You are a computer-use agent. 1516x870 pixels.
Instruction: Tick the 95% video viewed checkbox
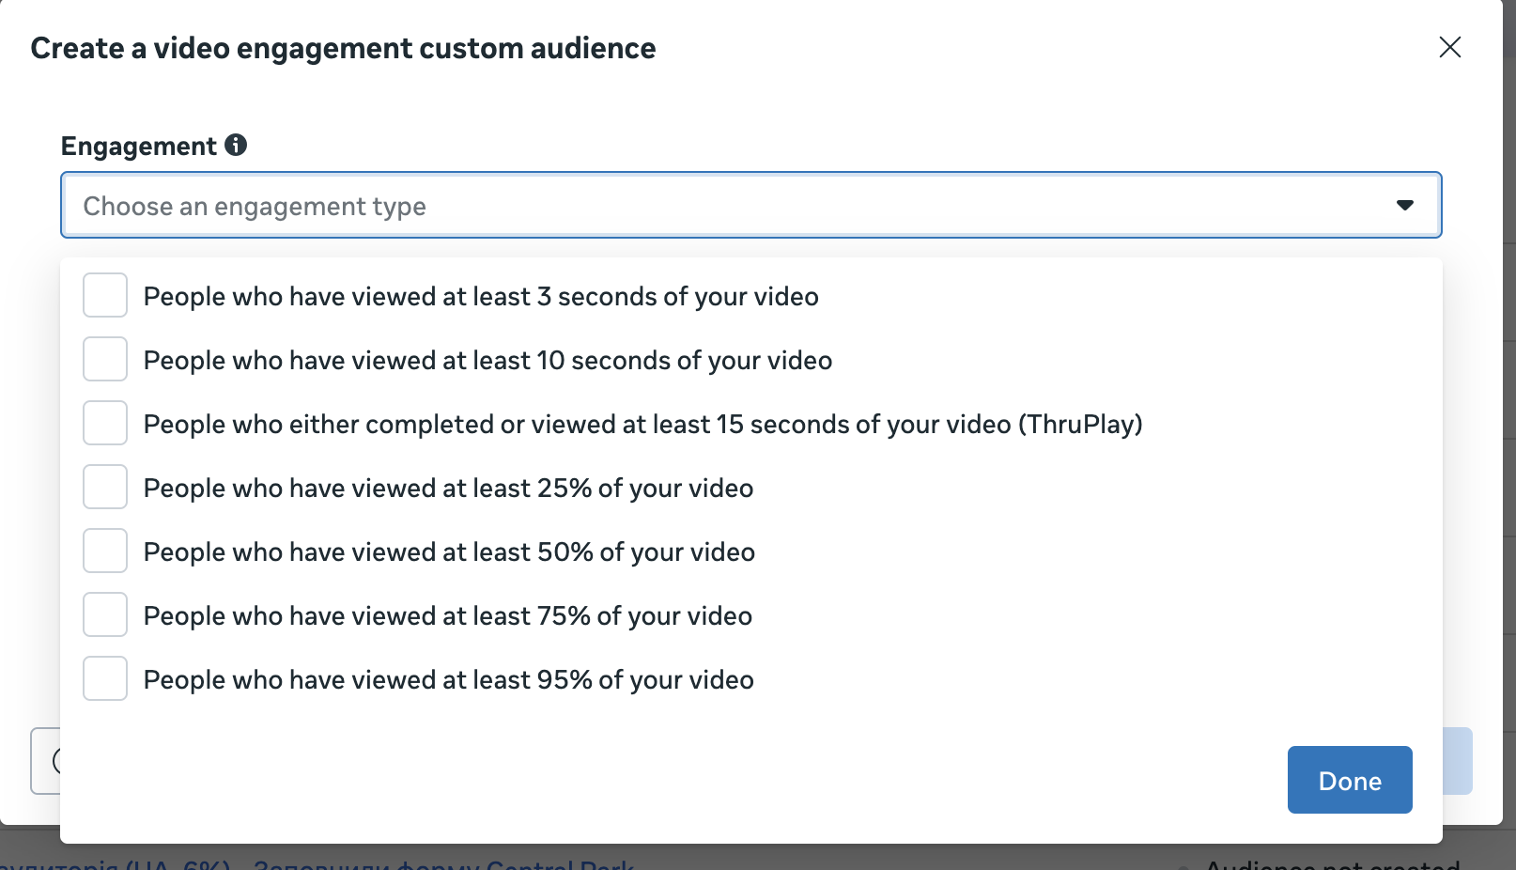click(105, 679)
